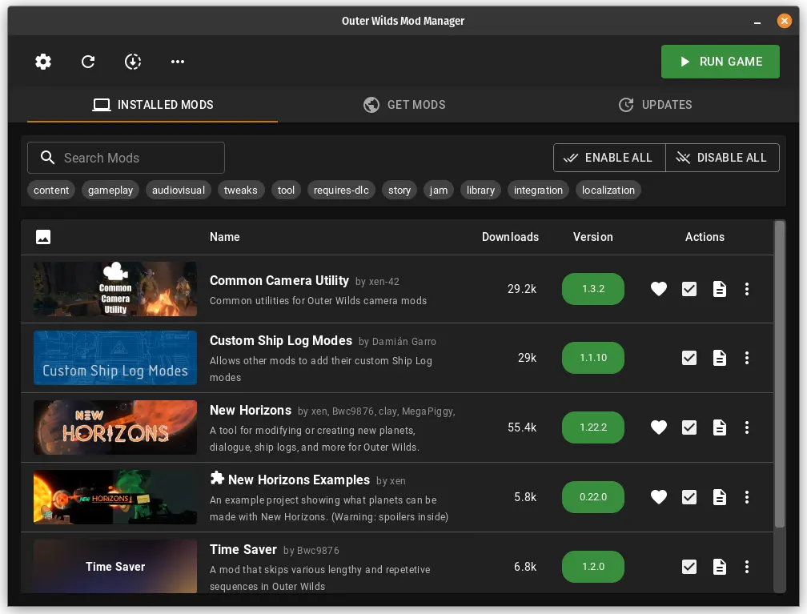Click version 1.22.2 badge for New Horizons
Screen dimensions: 807x614
coord(593,427)
